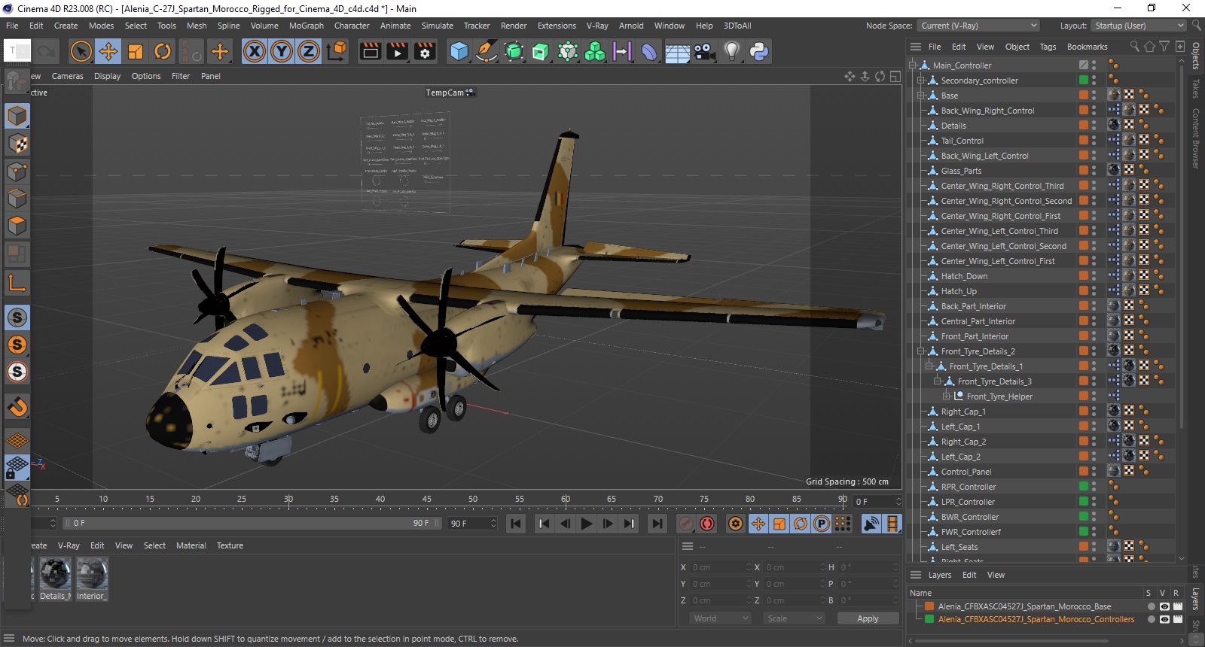This screenshot has width=1205, height=647.
Task: Toggle visibility eye of Spartan_Morocco_Base layer
Action: point(1164,606)
